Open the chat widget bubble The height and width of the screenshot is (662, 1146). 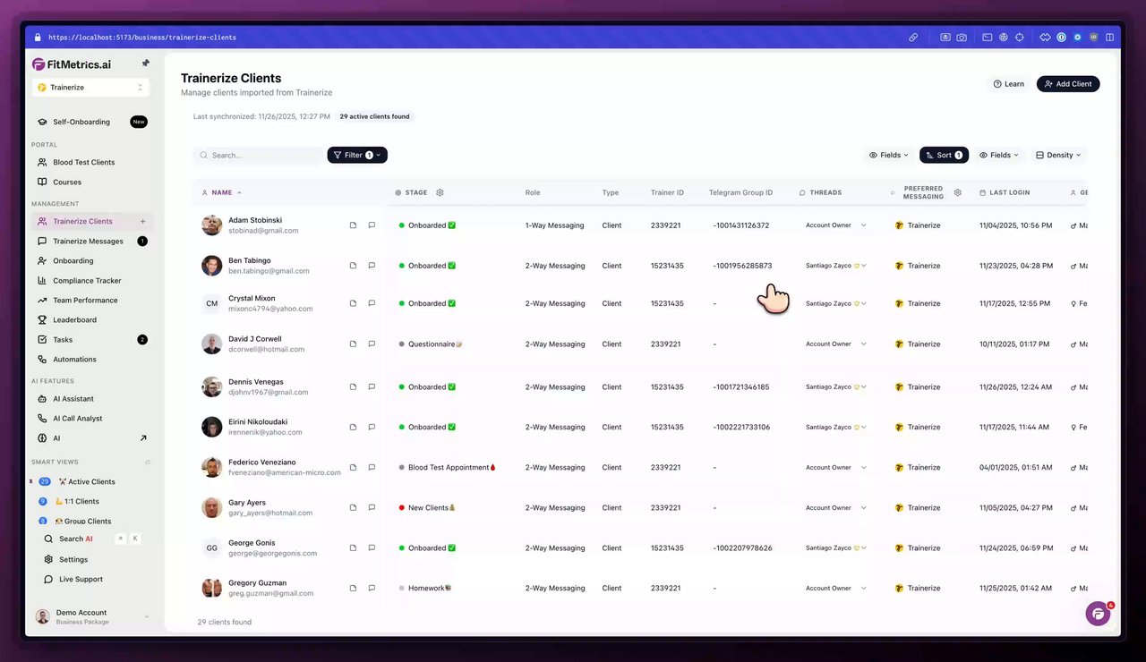click(x=1098, y=614)
